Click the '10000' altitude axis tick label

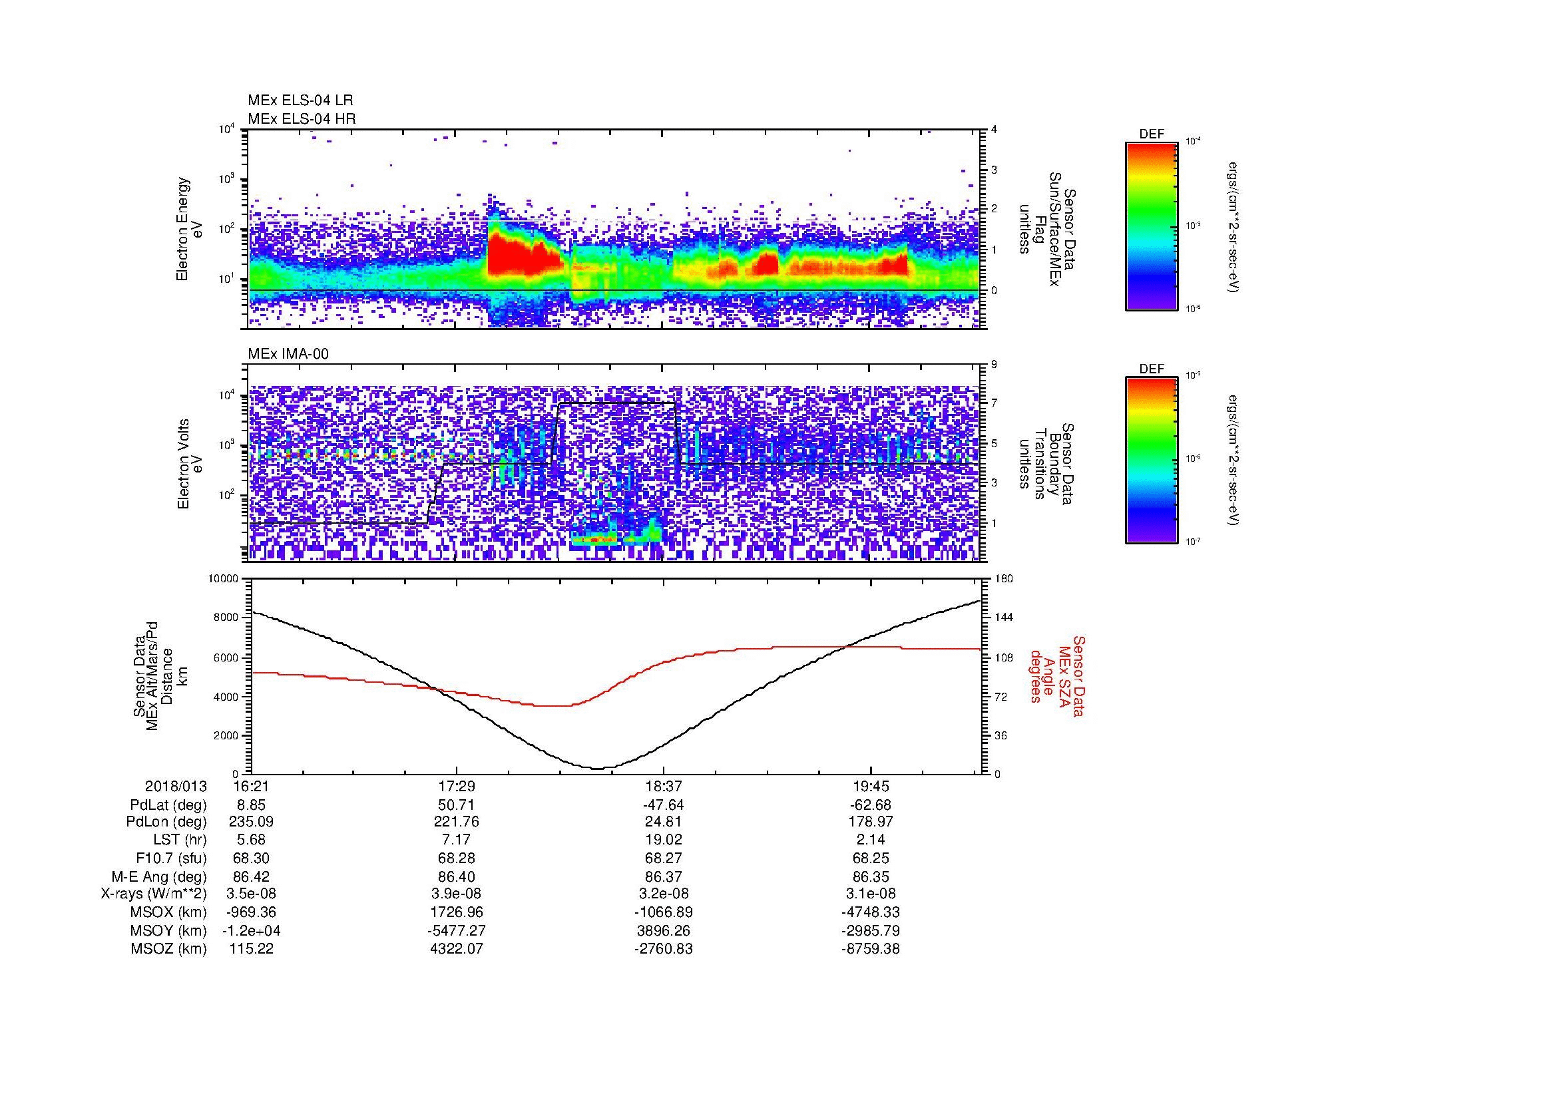pos(223,579)
